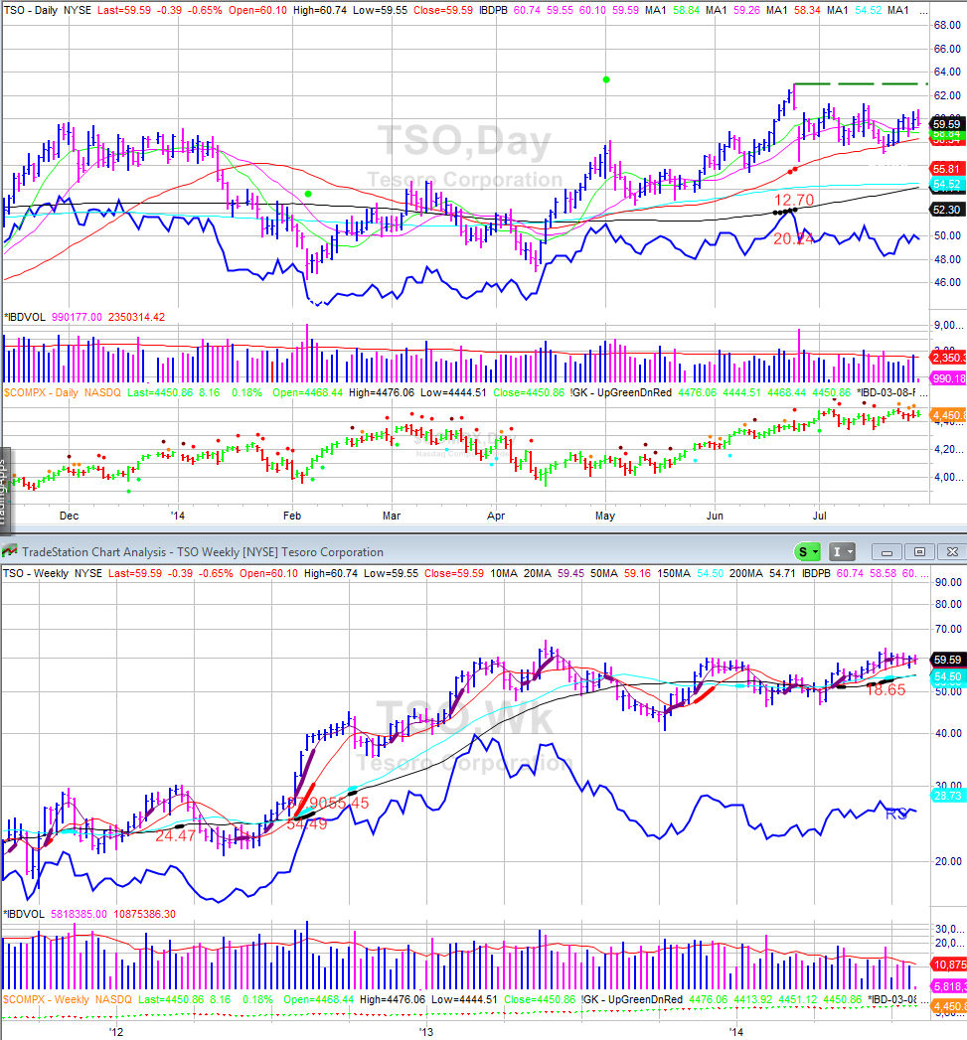Open the gray I interval-link dropdown
The width and height of the screenshot is (967, 1040).
[842, 552]
